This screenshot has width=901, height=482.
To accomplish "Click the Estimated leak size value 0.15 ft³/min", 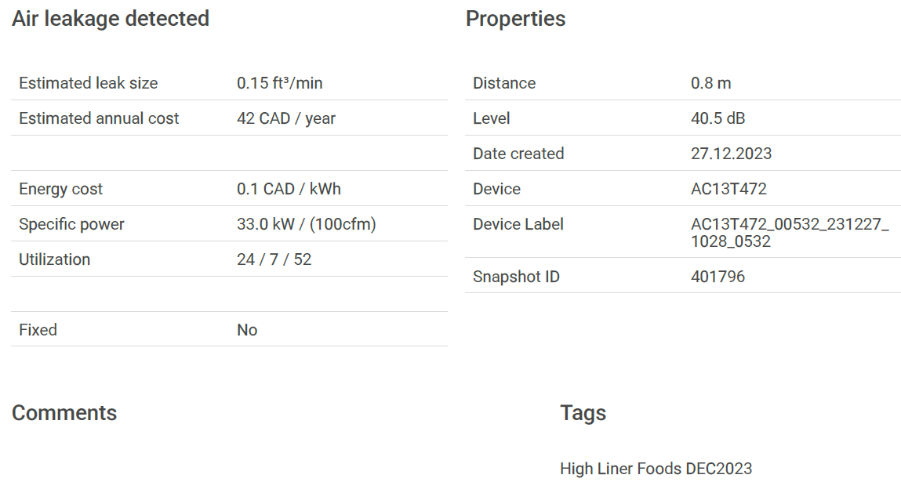I will click(279, 83).
